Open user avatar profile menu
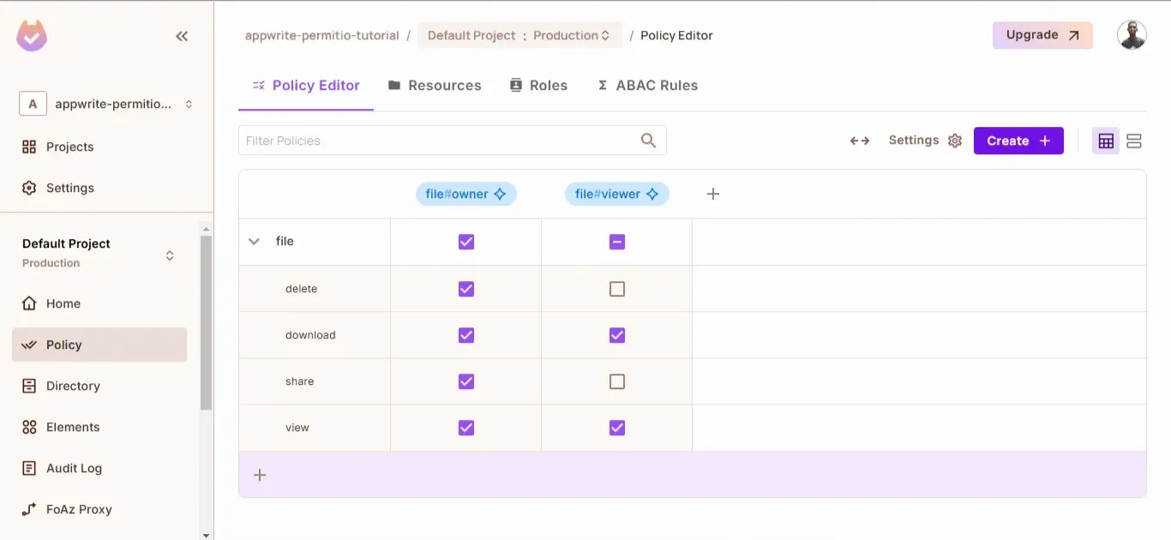Viewport: 1171px width, 540px height. pos(1132,35)
